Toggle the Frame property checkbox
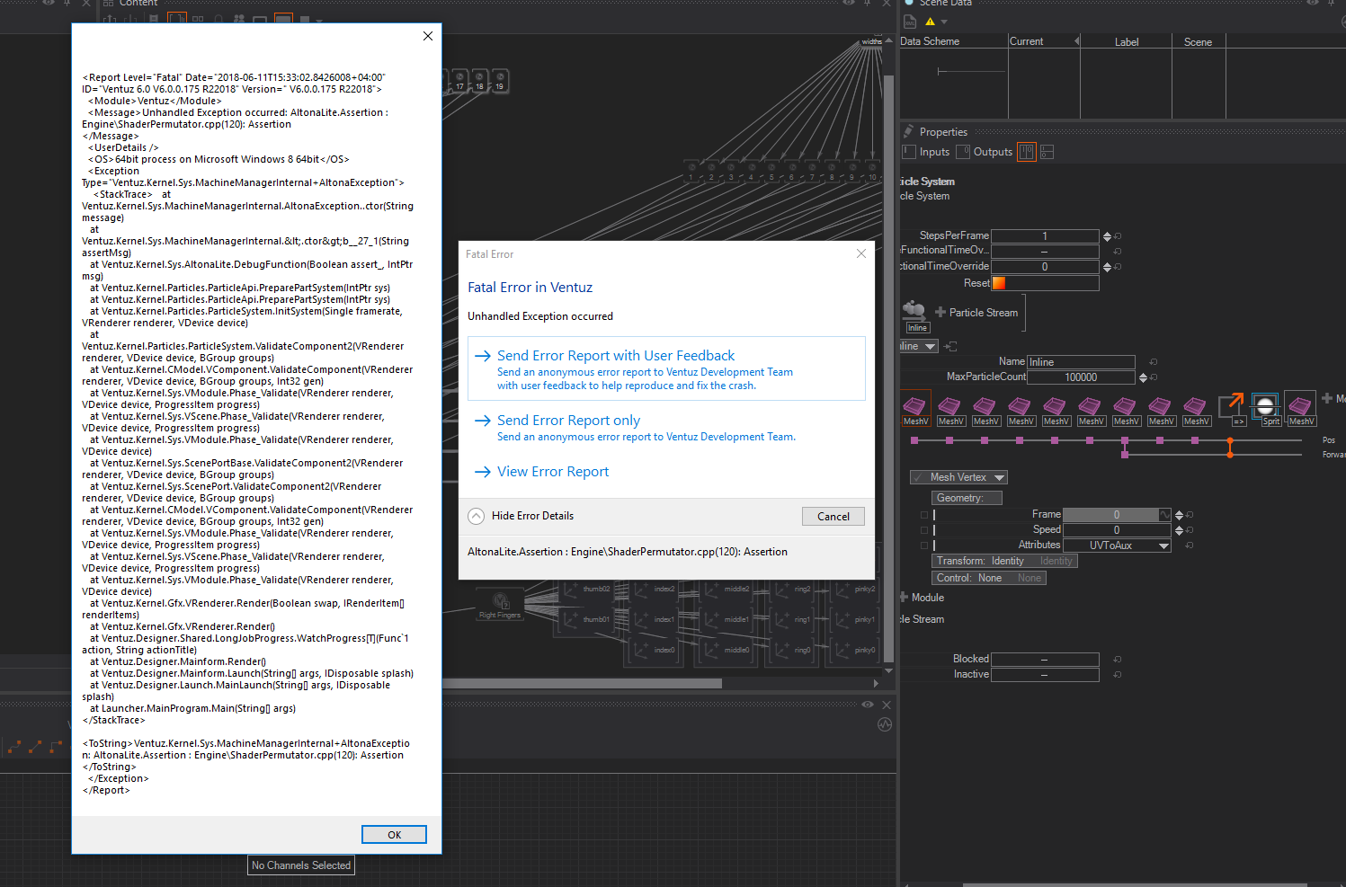Image resolution: width=1346 pixels, height=887 pixels. coord(924,515)
